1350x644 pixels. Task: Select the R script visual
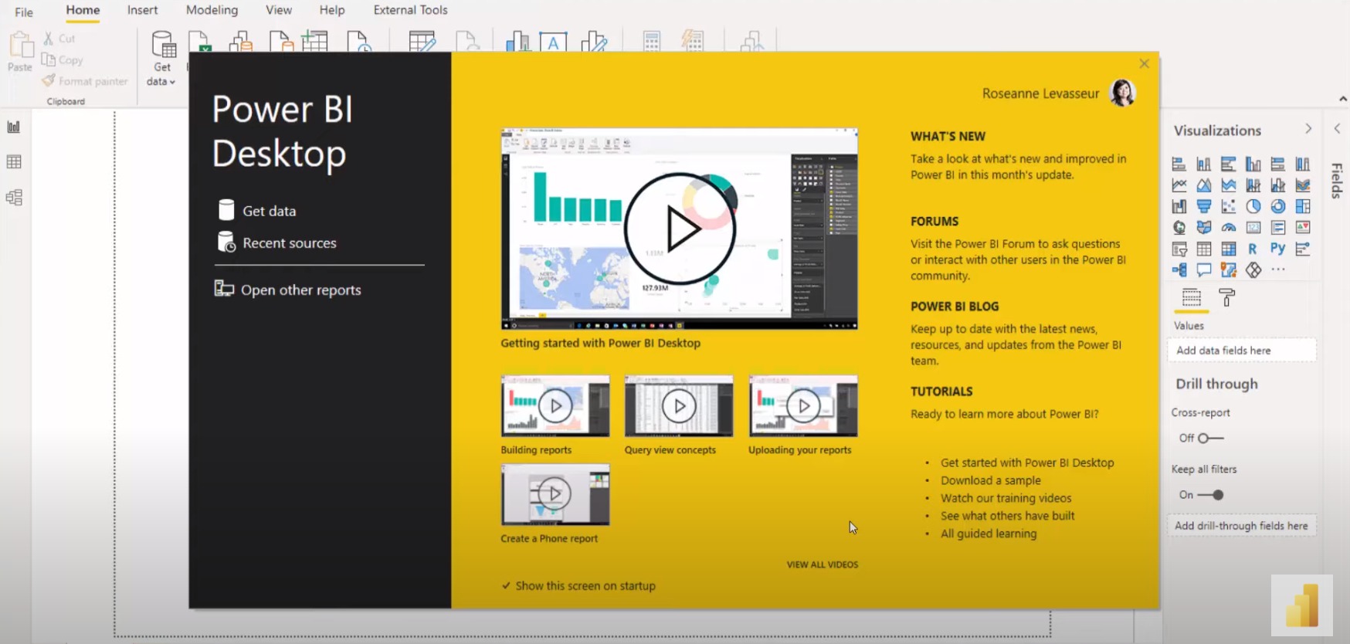(1253, 249)
